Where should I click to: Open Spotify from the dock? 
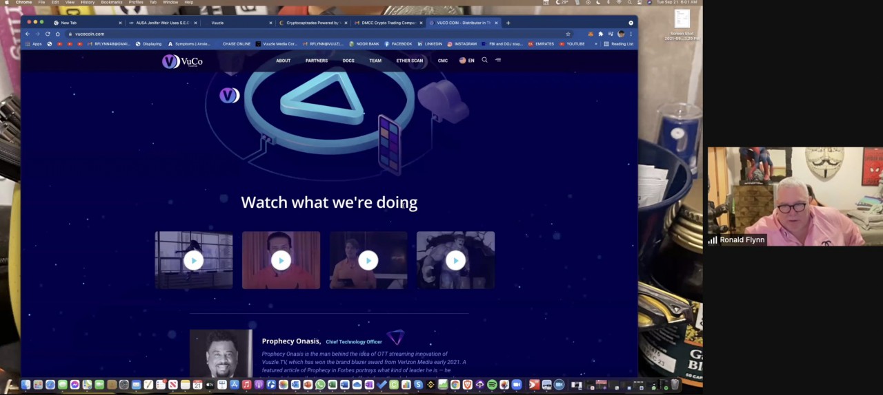[492, 385]
